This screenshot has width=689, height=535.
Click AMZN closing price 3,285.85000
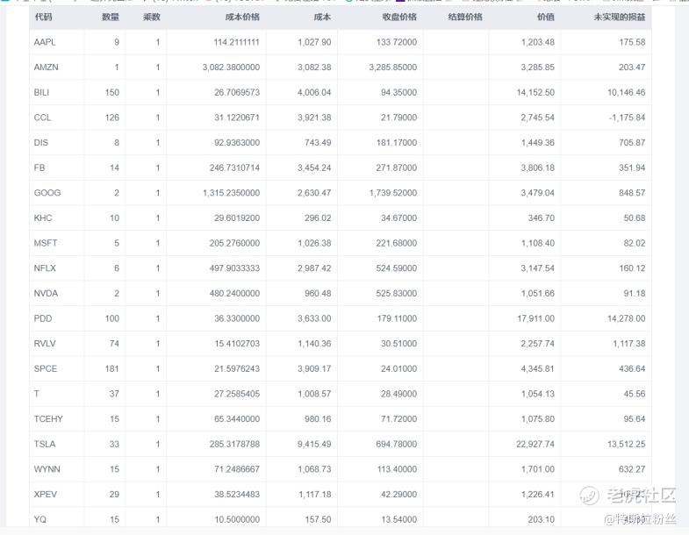[393, 68]
